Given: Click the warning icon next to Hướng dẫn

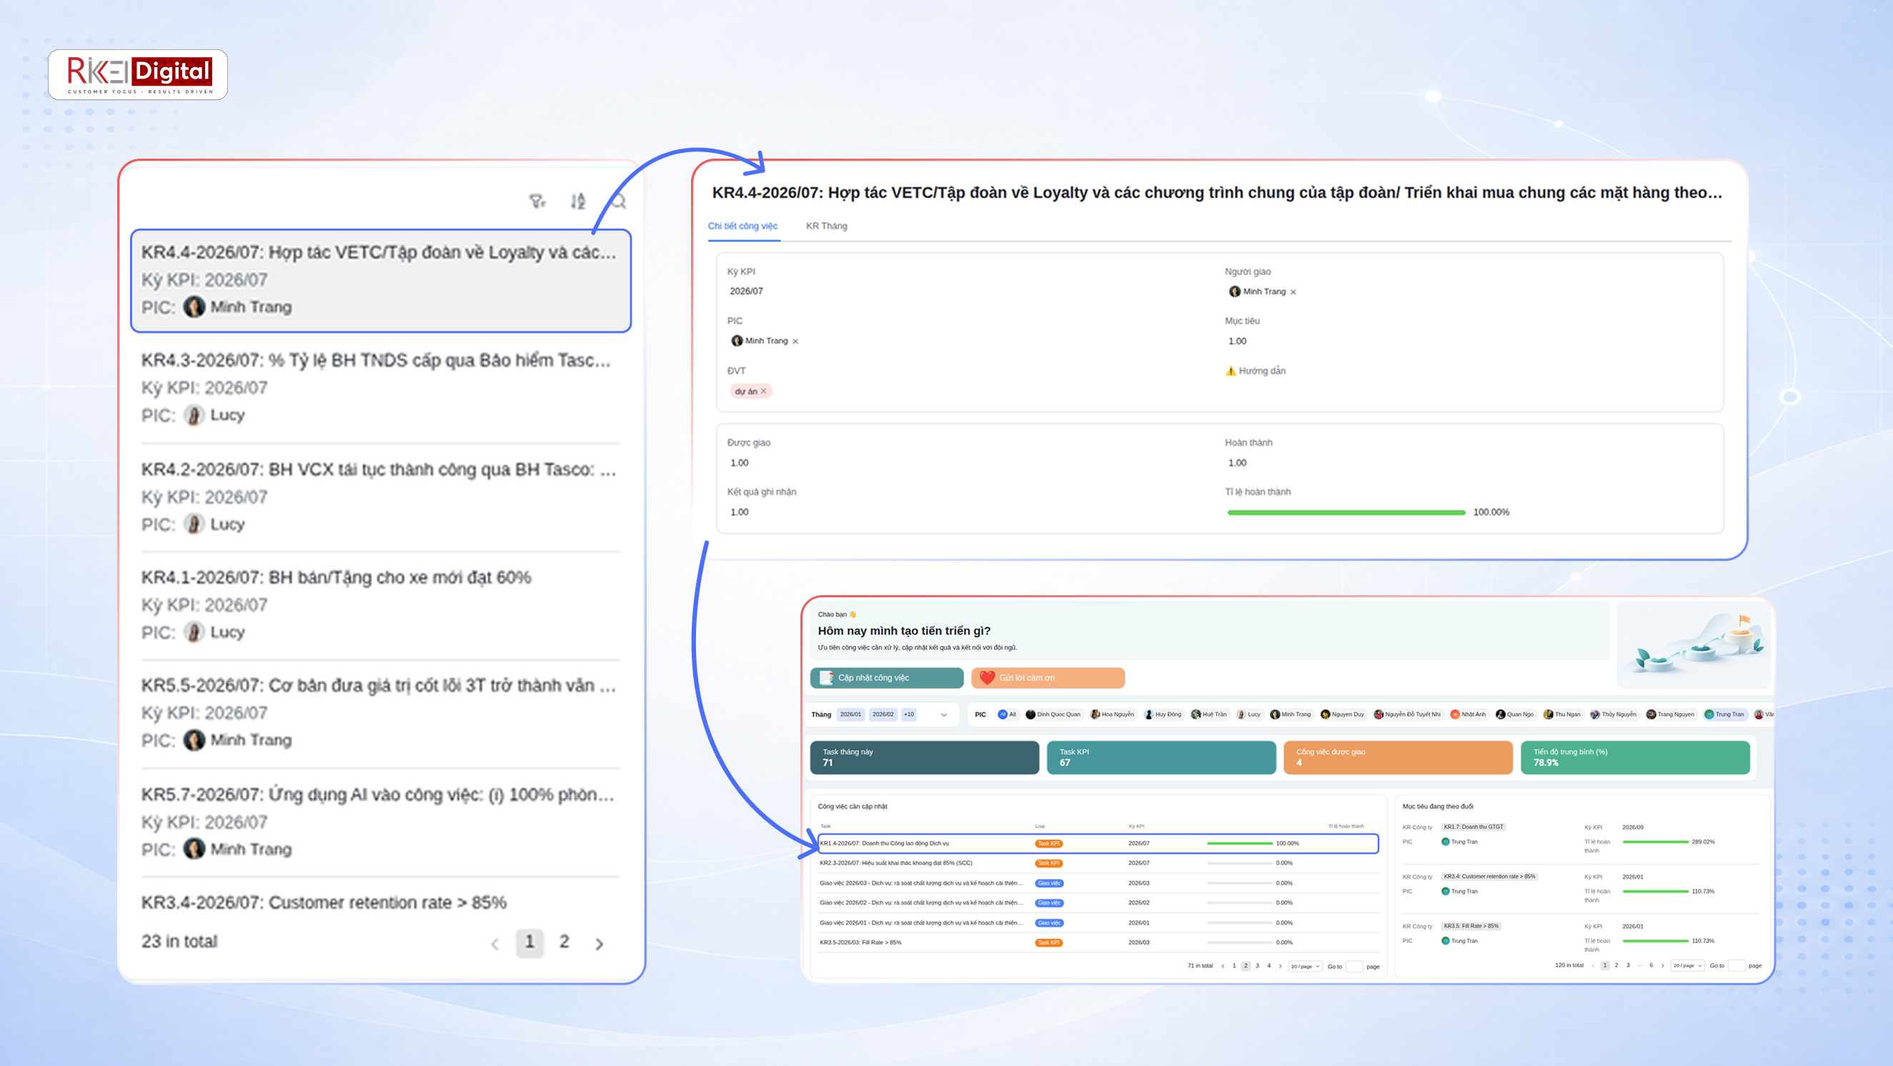Looking at the screenshot, I should coord(1230,371).
